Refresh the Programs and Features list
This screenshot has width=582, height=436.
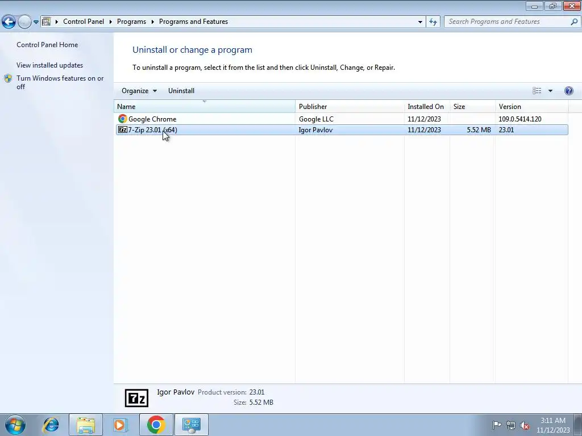coord(433,22)
